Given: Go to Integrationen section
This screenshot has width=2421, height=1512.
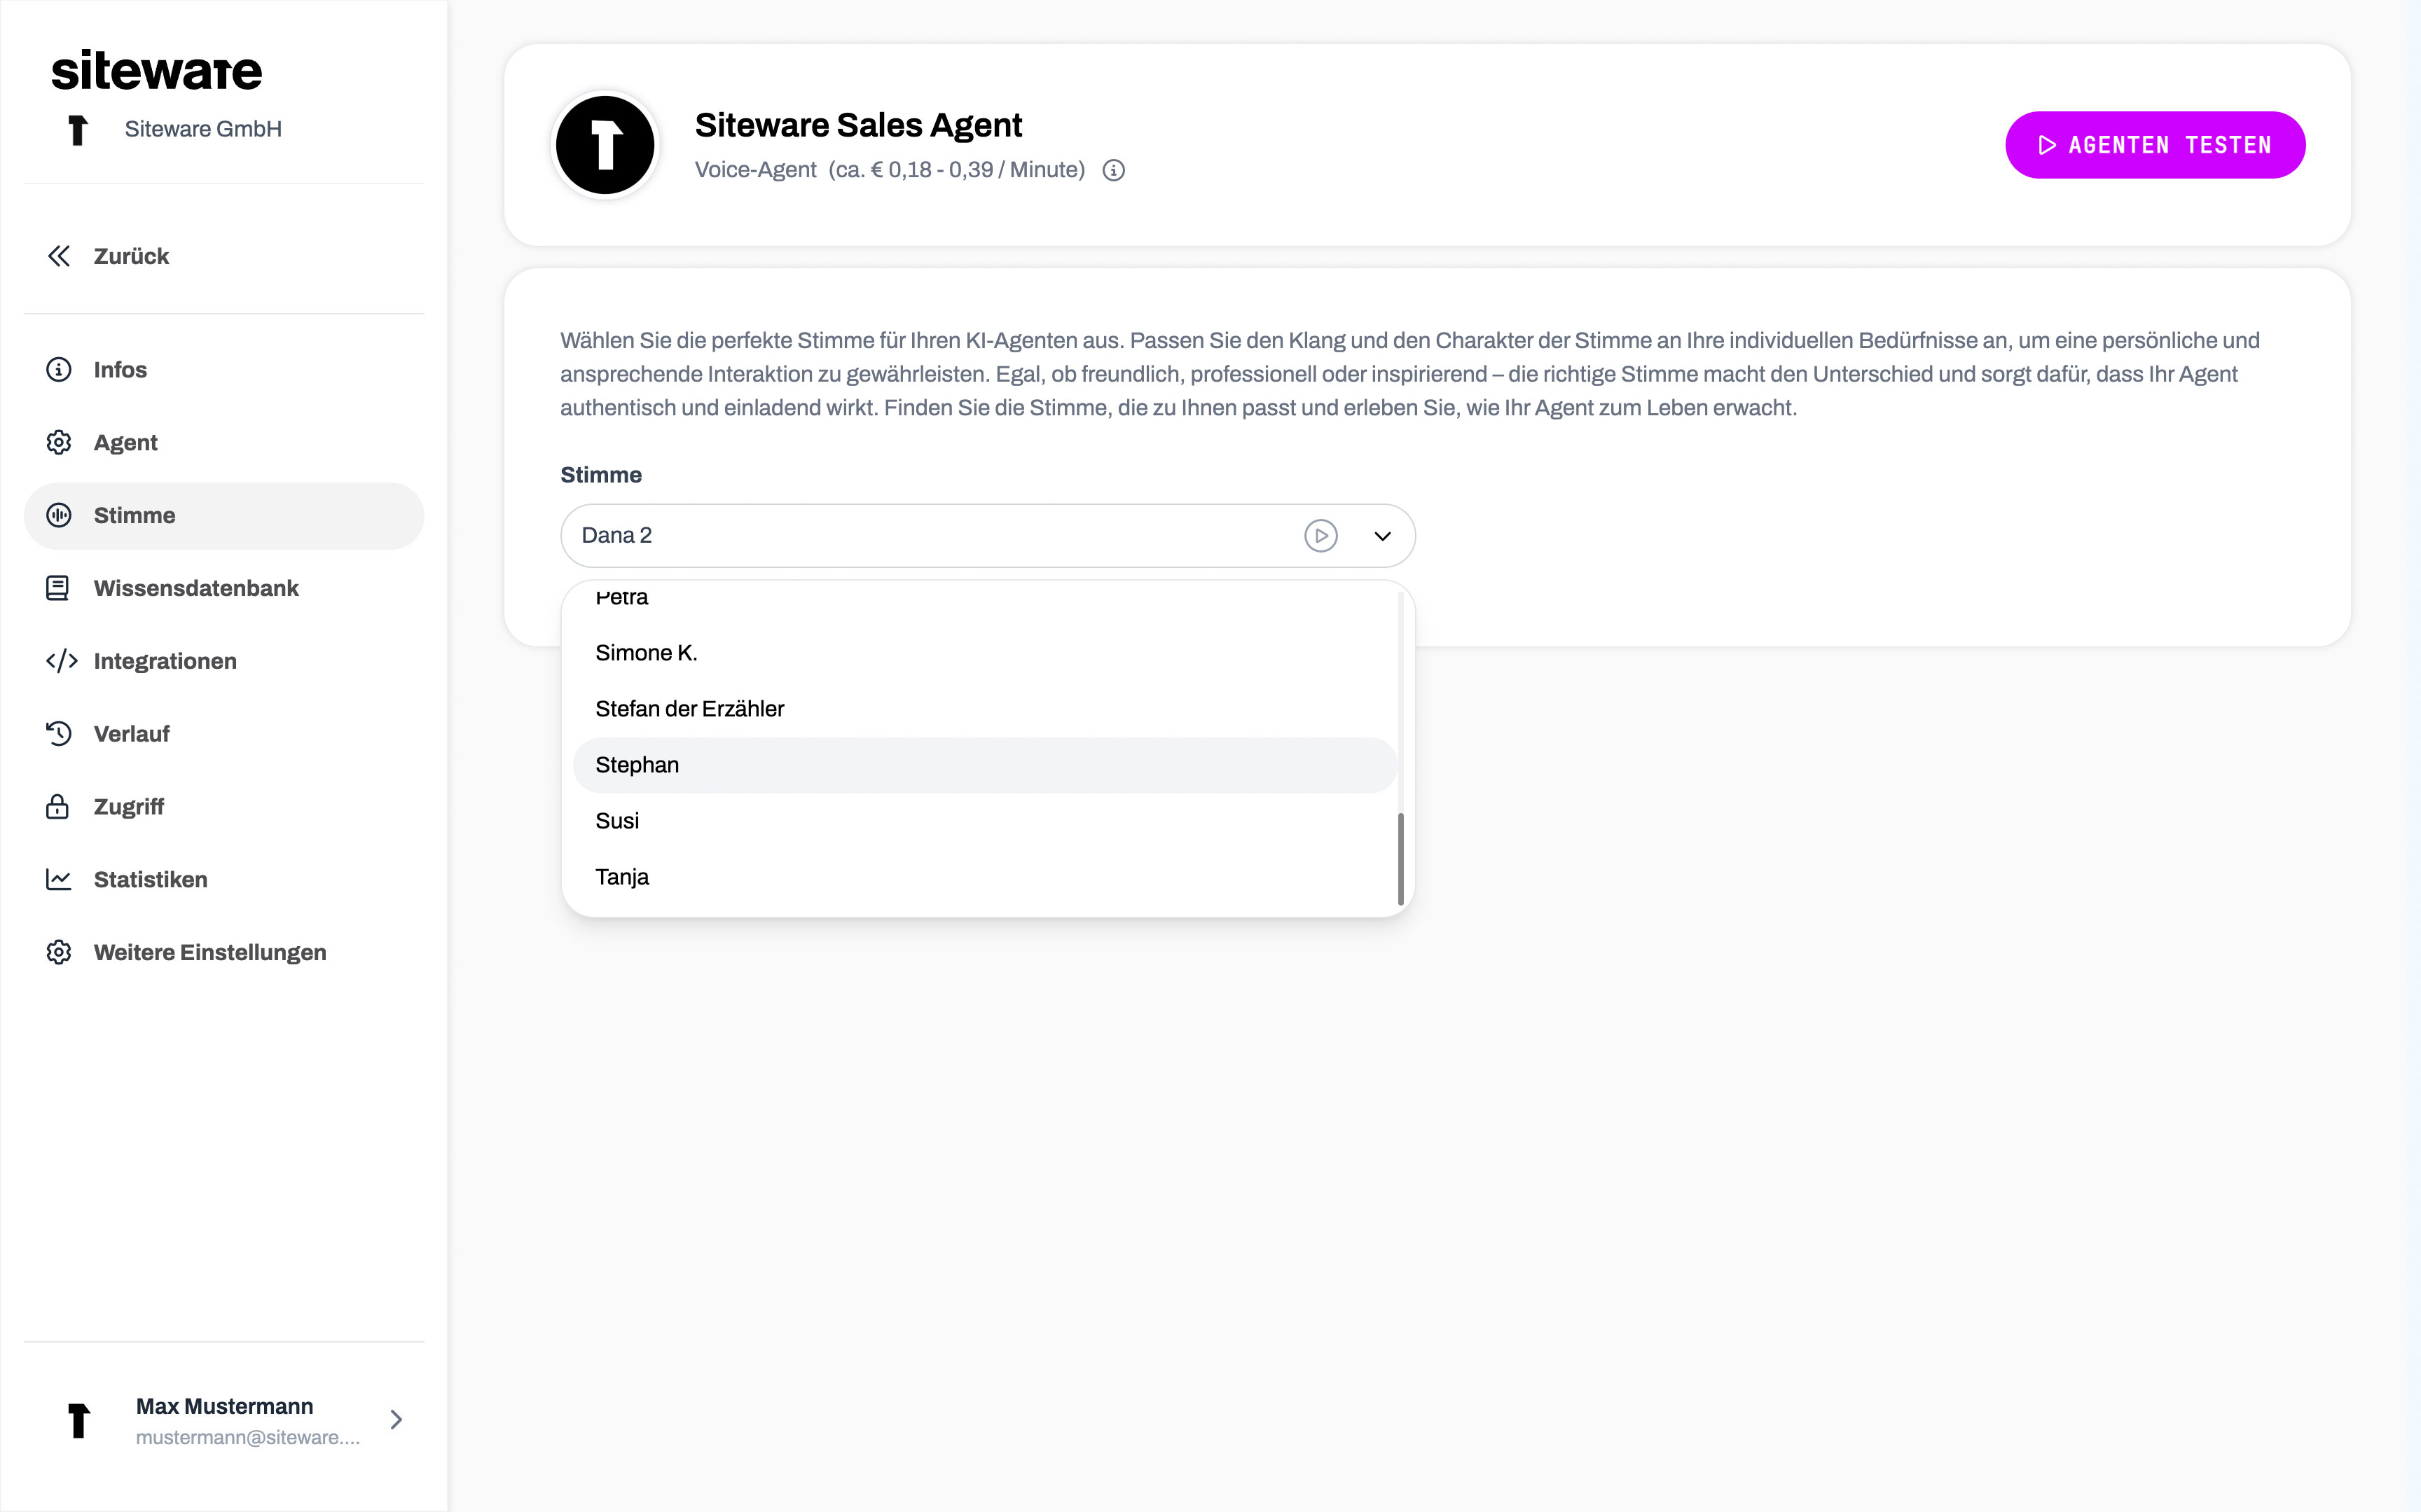Looking at the screenshot, I should [224, 661].
